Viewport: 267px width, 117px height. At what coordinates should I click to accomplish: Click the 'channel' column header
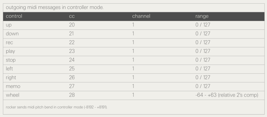point(141,16)
